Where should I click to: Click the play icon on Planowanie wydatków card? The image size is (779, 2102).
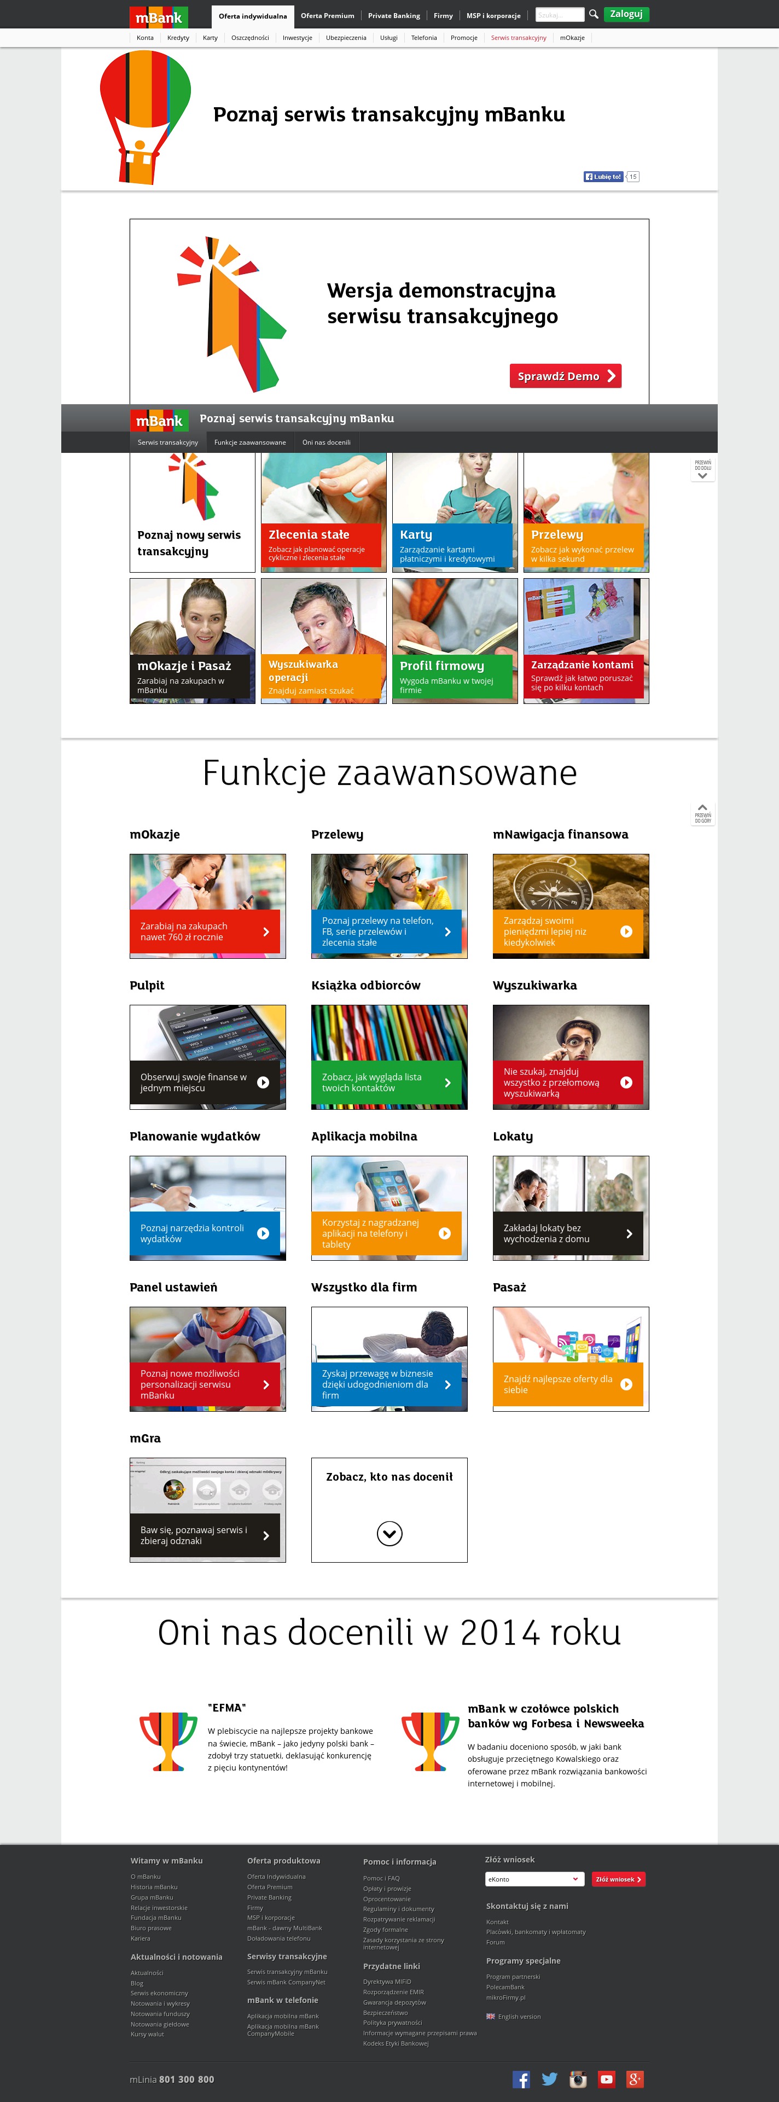[263, 1233]
